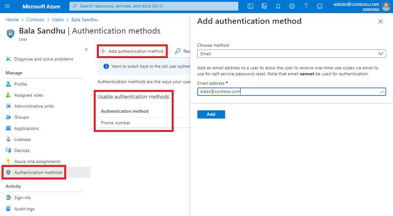The image size is (393, 216).
Task: Click the search resources box
Action: 154,6
